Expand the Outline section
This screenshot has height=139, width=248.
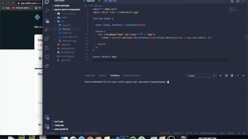[x=59, y=122]
